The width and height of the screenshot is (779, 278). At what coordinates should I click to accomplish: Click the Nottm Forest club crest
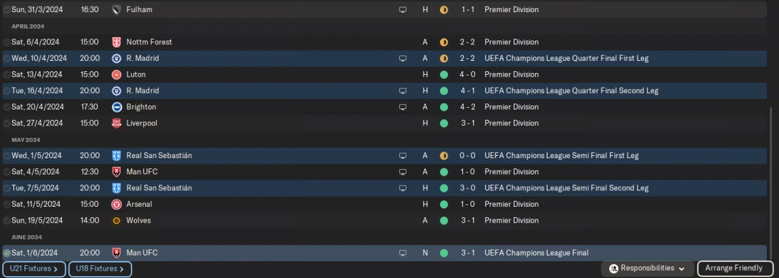coord(116,42)
